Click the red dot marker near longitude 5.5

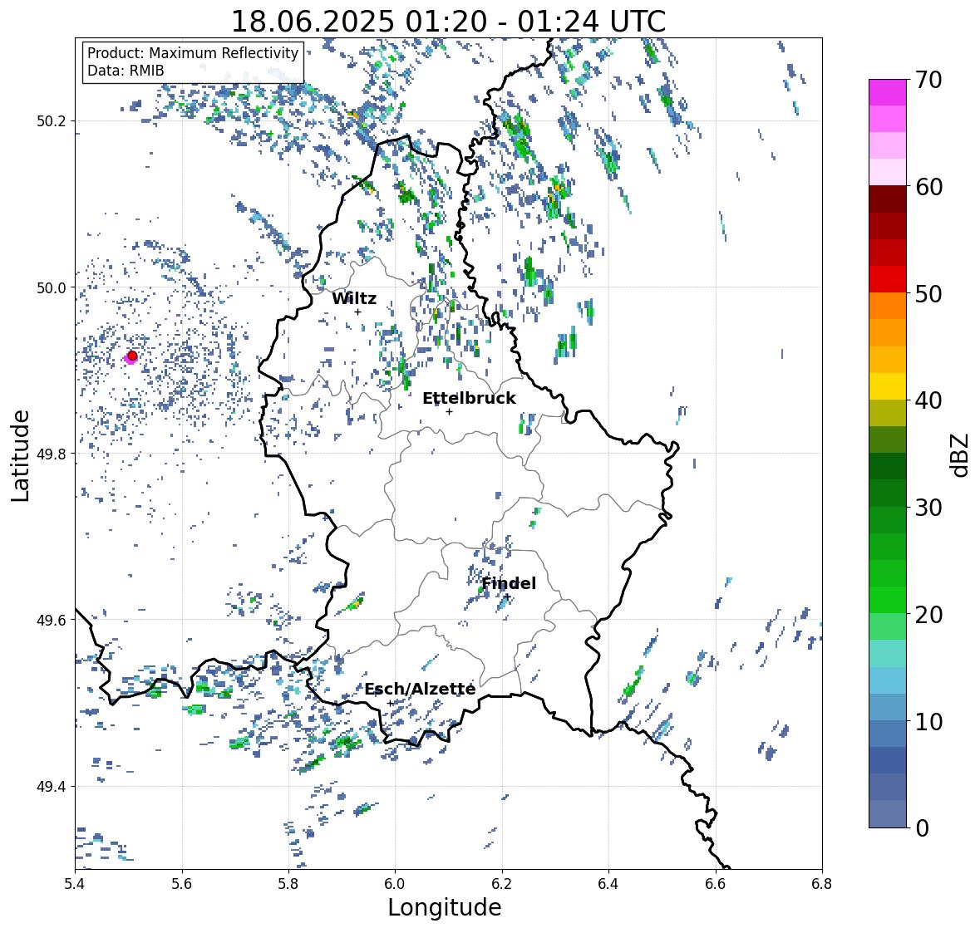click(x=132, y=356)
